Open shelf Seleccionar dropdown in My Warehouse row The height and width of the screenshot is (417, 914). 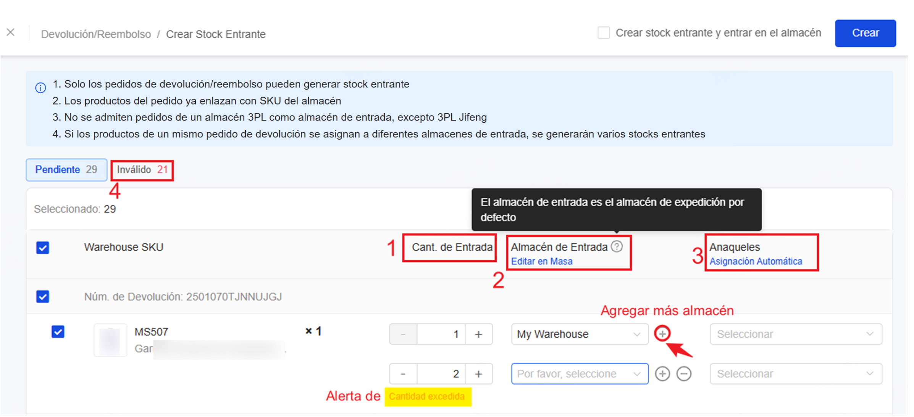pos(796,334)
